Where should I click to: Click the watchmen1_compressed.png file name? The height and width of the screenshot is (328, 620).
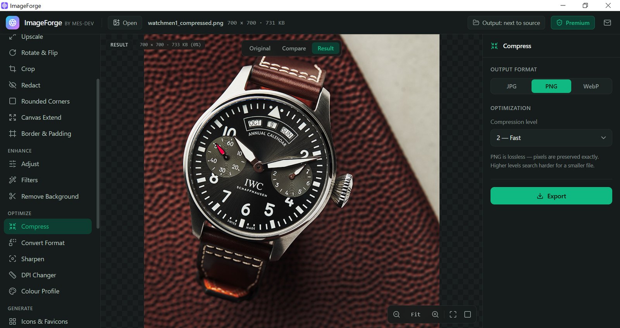pyautogui.click(x=186, y=23)
